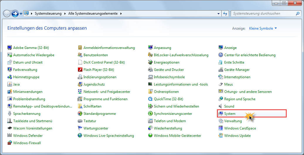Image resolution: width=304 pixels, height=155 pixels.
Task: Click the Sound speaker icon
Action: point(221,106)
